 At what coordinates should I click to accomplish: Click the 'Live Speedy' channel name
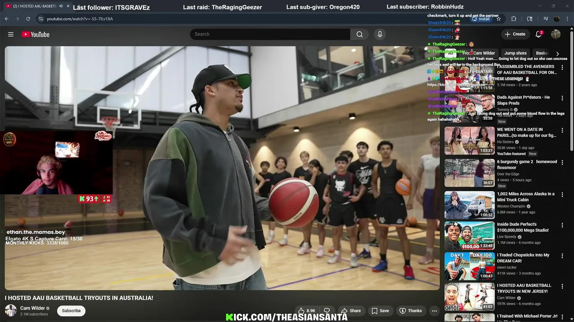[507, 237]
